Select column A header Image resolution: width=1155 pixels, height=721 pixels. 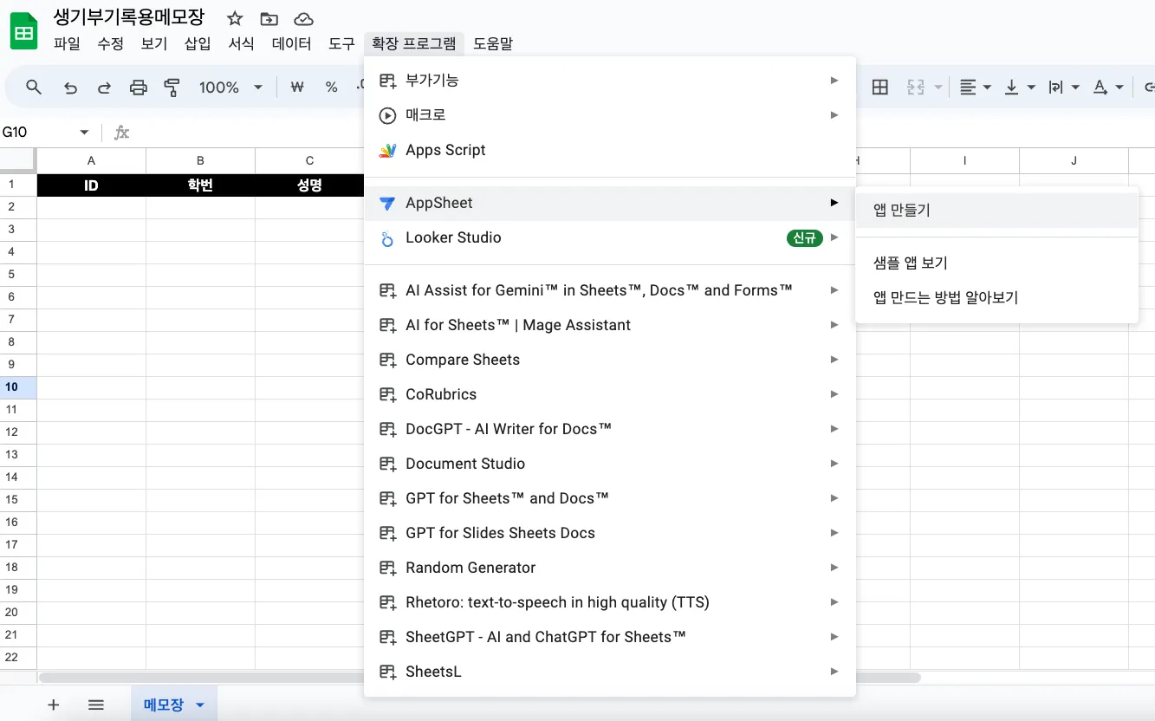coord(91,160)
